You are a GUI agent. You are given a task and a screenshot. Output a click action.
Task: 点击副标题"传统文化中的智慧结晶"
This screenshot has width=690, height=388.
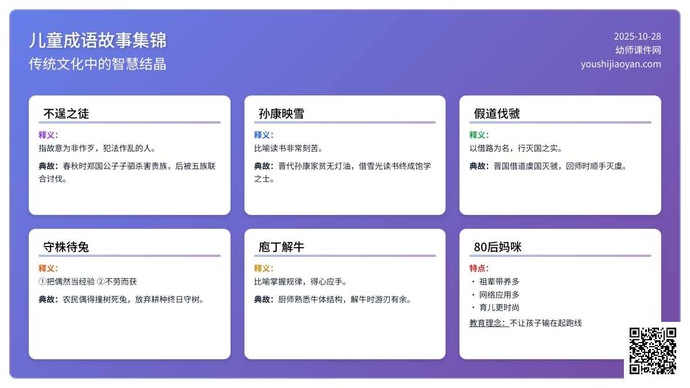pos(98,65)
